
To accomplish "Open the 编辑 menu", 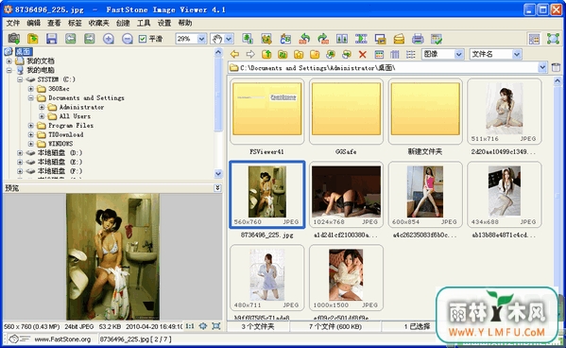I will point(34,23).
